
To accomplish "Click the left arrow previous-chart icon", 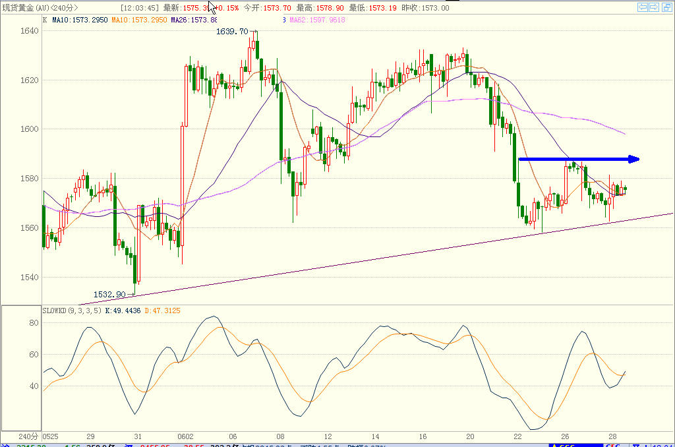I will (642, 7).
